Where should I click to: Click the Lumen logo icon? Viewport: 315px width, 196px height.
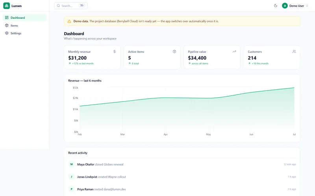(x=6, y=6)
